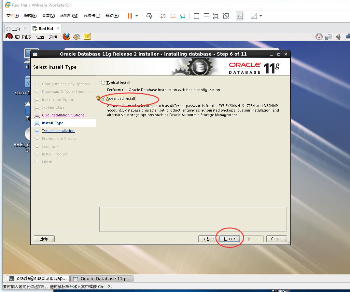350x292 pixels.
Task: Minimize the Oracle installer window
Action: pos(272,54)
